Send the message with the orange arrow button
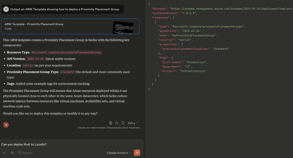 point(137,153)
